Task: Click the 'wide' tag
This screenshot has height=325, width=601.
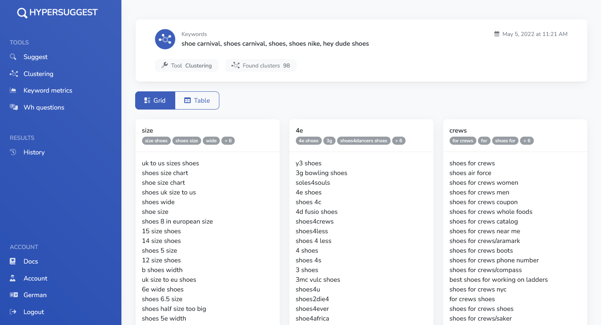Action: click(x=211, y=141)
